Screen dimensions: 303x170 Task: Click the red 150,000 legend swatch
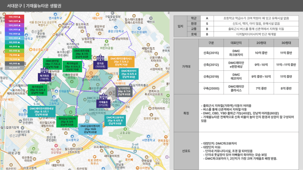[15, 17]
